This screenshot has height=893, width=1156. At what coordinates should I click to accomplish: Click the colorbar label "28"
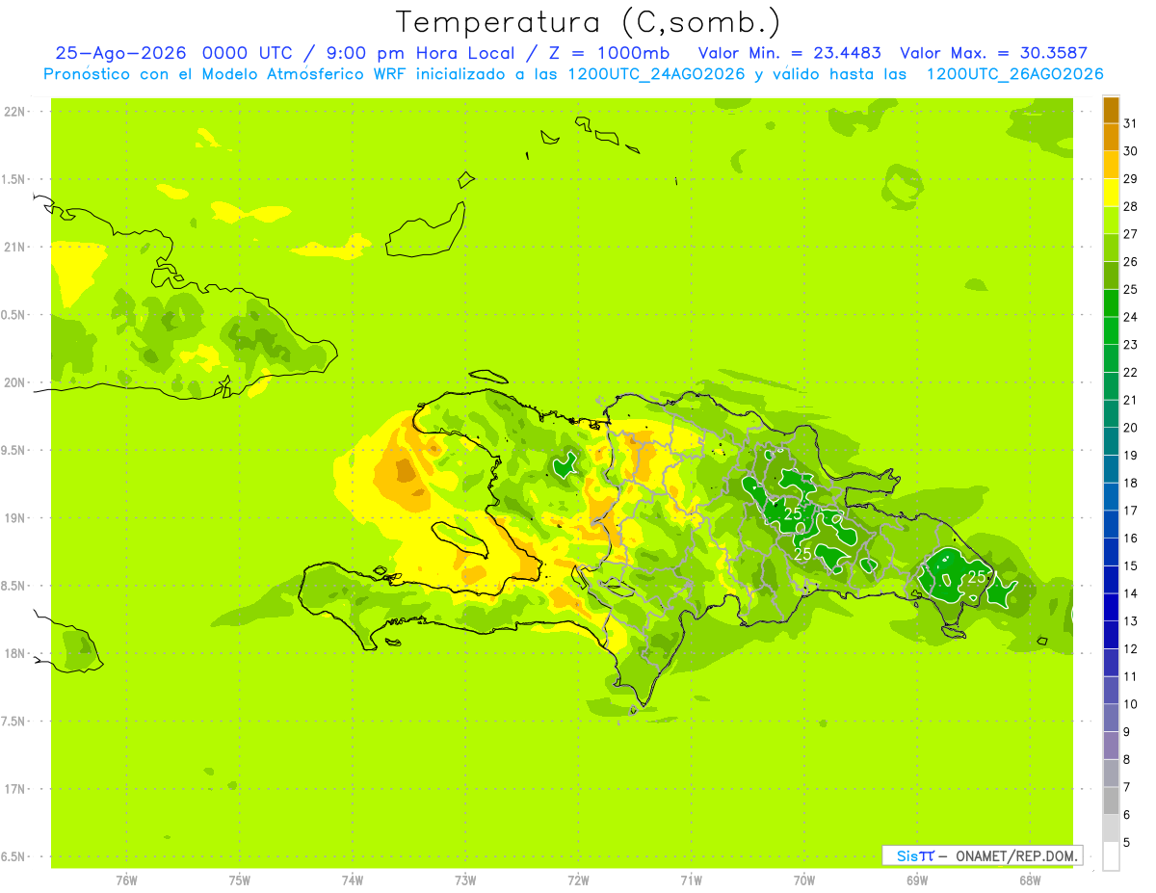(1131, 206)
